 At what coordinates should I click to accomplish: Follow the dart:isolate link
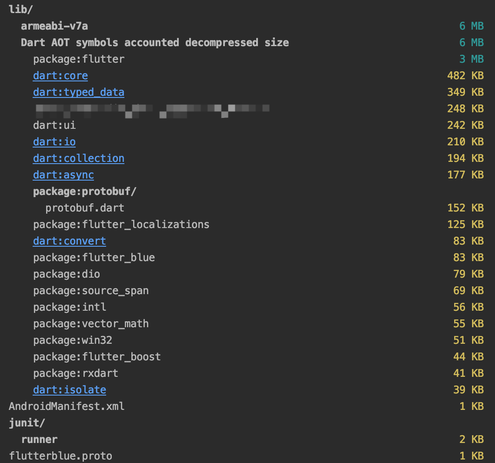point(69,390)
